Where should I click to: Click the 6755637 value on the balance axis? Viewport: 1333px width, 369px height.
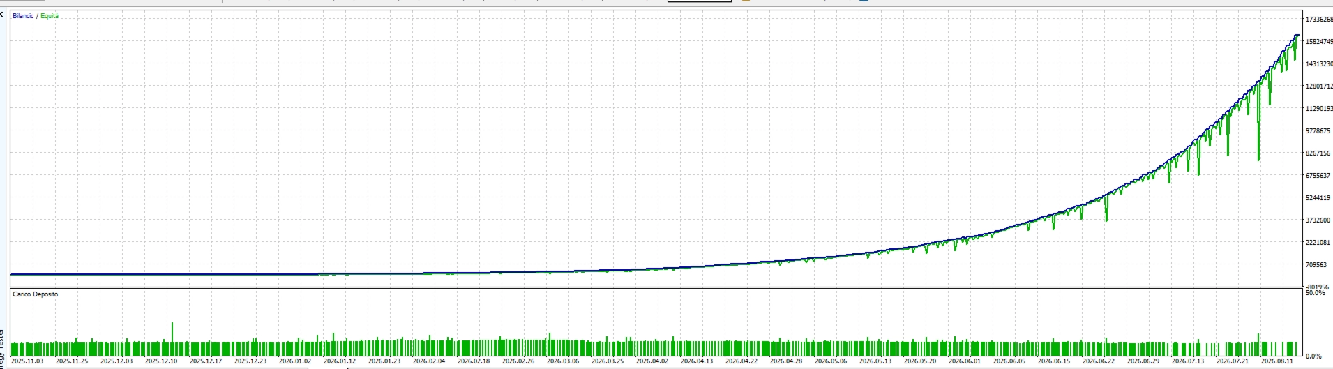pos(1318,176)
